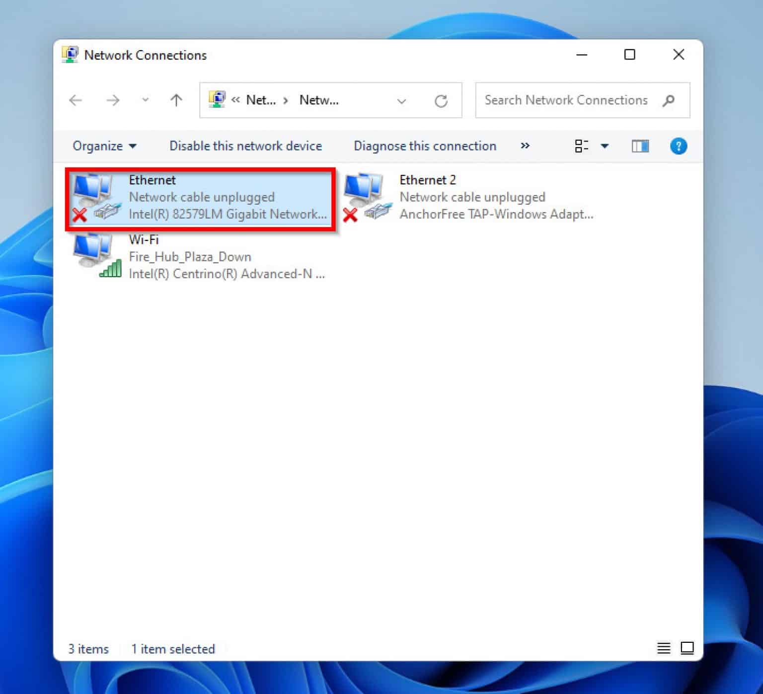This screenshot has height=694, width=763.
Task: Switch to large icons view at bottom right
Action: [687, 648]
